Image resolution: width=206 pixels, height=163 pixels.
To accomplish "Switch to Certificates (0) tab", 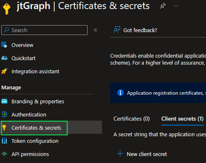I will (x=132, y=119).
